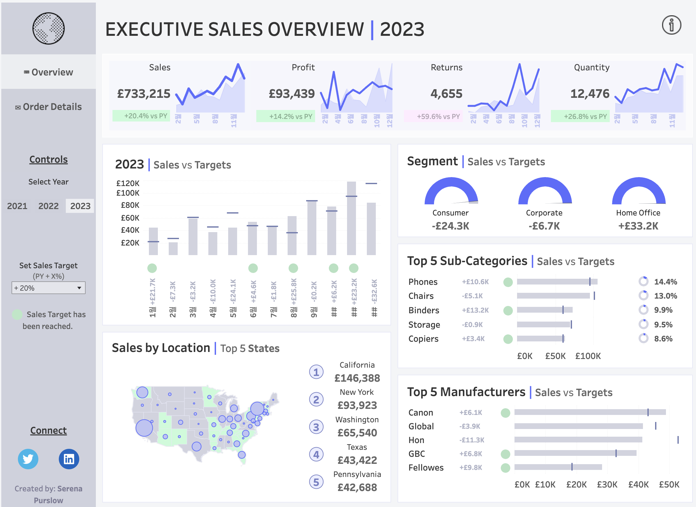This screenshot has height=507, width=696.
Task: Open the Order Details tab
Action: 49,107
